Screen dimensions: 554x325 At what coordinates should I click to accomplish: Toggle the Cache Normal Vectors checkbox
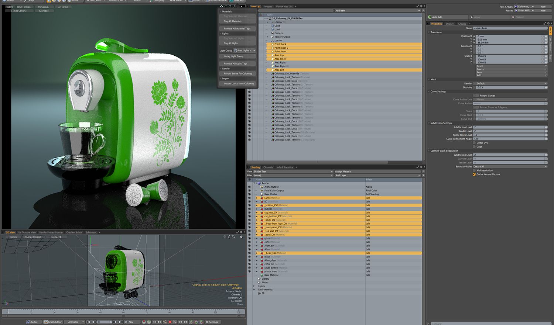(474, 174)
